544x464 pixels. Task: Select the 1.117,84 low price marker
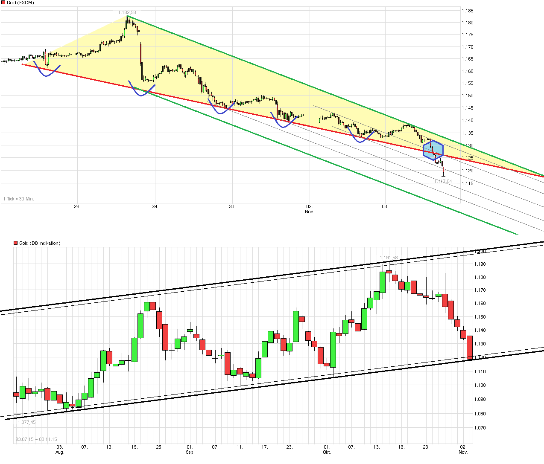coord(443,181)
